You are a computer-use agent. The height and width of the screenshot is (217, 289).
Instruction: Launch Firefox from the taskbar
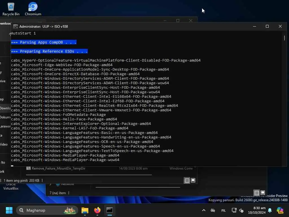click(x=97, y=210)
